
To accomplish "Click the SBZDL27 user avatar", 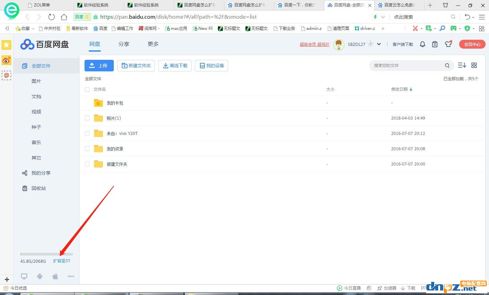I will pyautogui.click(x=339, y=44).
